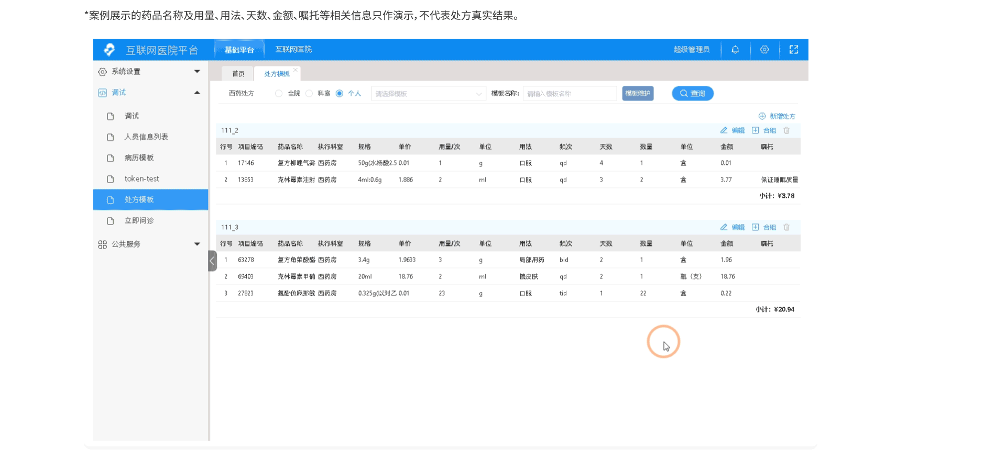Click the 查询 search button
This screenshot has width=1006, height=471.
click(x=693, y=94)
